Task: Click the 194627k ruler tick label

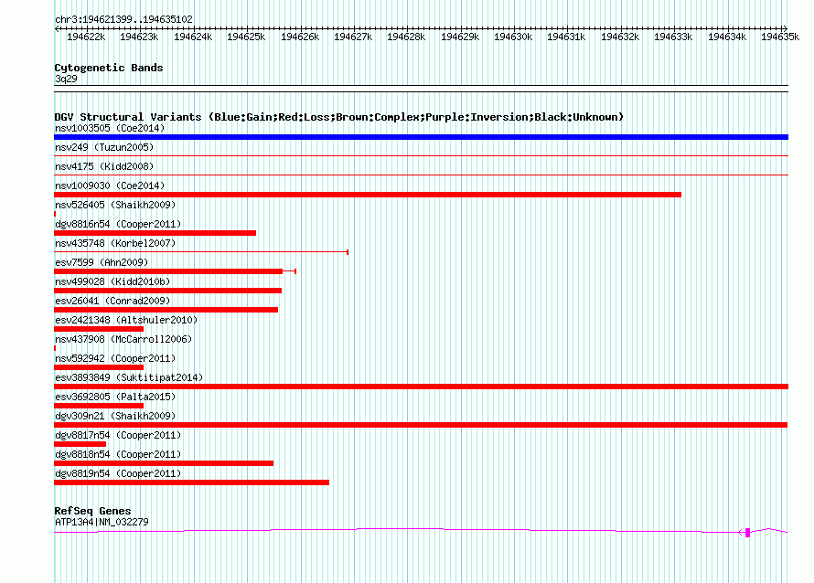Action: point(353,37)
